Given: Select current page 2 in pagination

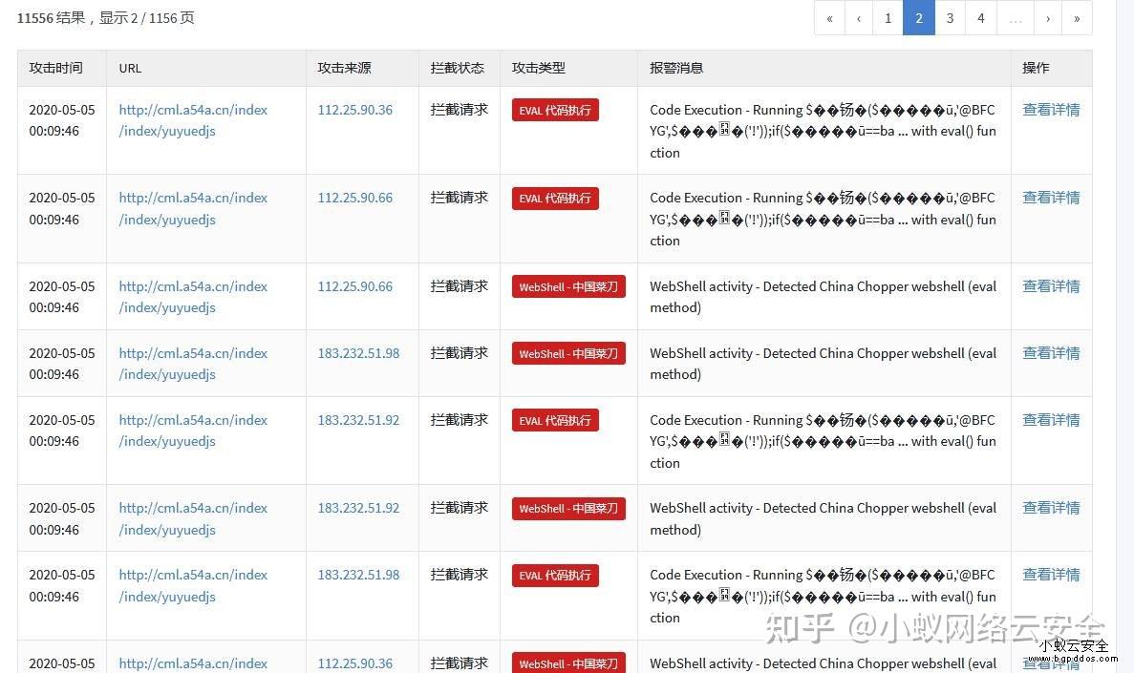Looking at the screenshot, I should tap(919, 18).
